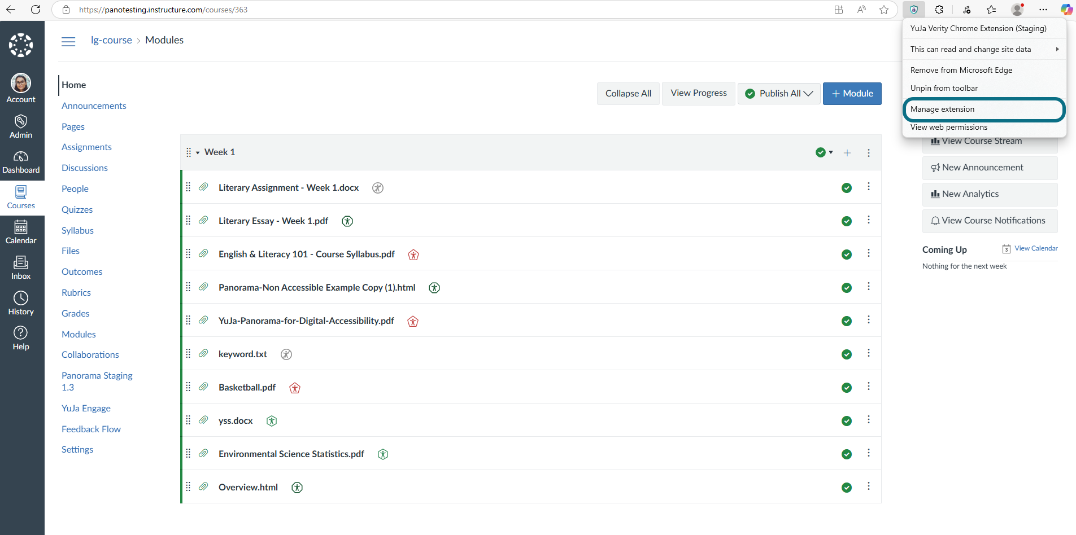Click the lg-course breadcrumb link
Image resolution: width=1076 pixels, height=535 pixels.
[x=111, y=40]
